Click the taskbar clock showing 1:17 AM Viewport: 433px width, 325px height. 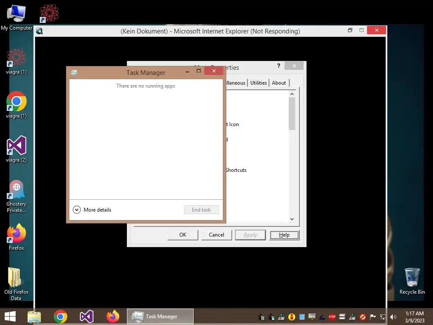tap(414, 317)
